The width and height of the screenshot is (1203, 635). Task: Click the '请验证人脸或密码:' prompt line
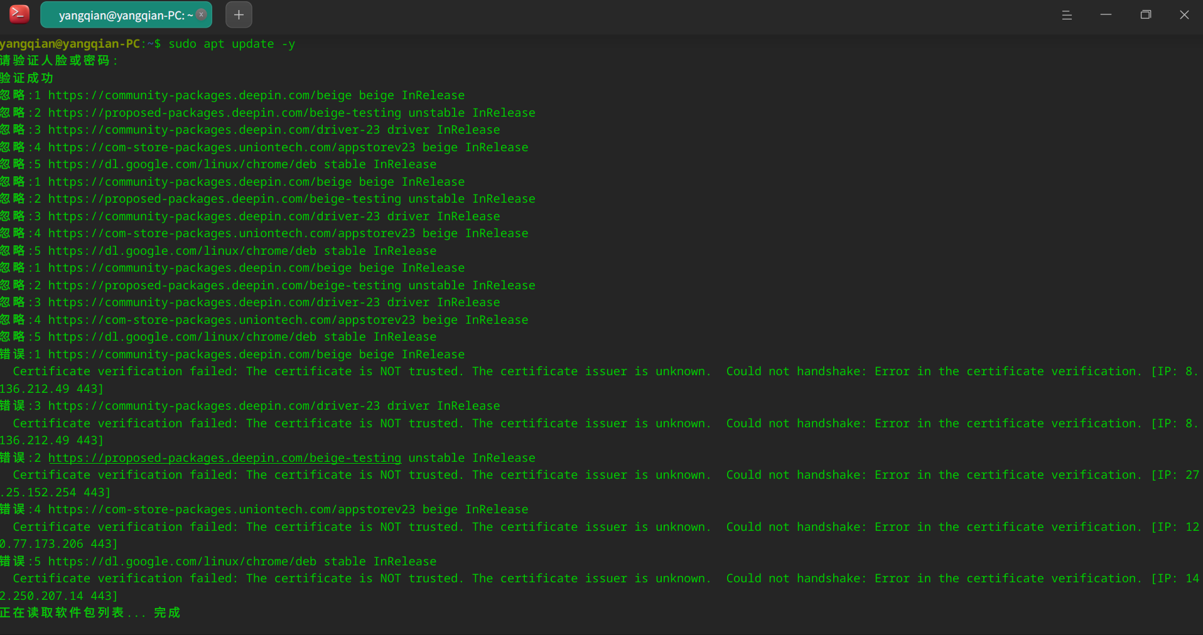(x=60, y=61)
